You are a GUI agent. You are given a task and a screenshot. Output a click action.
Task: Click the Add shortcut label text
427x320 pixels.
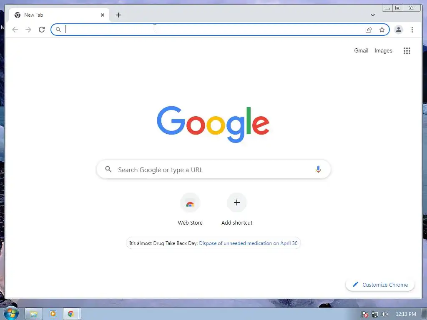(237, 222)
